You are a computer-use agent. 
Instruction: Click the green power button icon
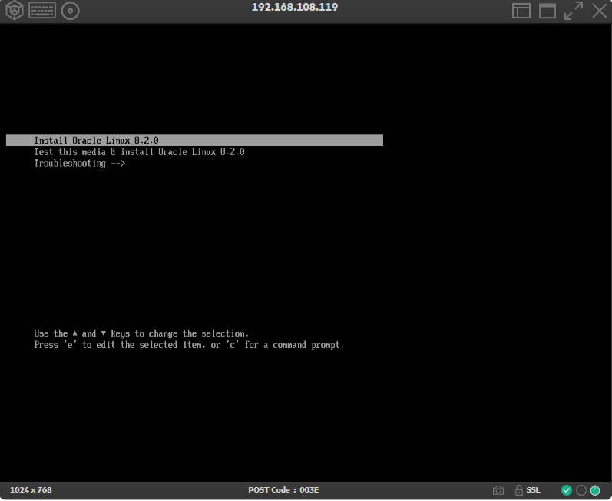(595, 490)
